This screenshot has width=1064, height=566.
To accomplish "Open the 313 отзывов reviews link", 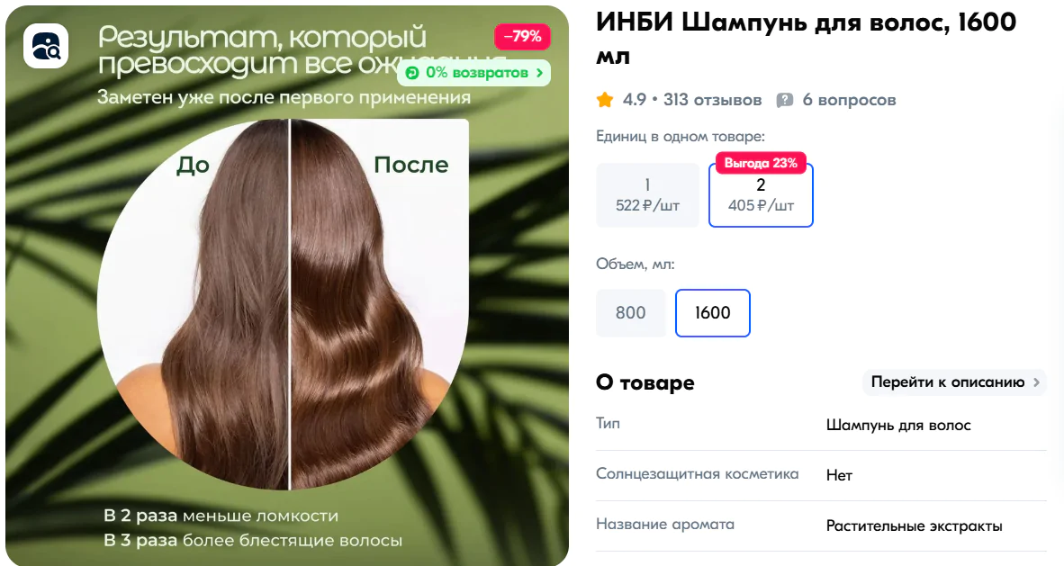I will point(713,101).
